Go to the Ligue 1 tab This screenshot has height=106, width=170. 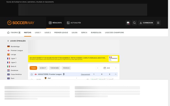pos(38,33)
